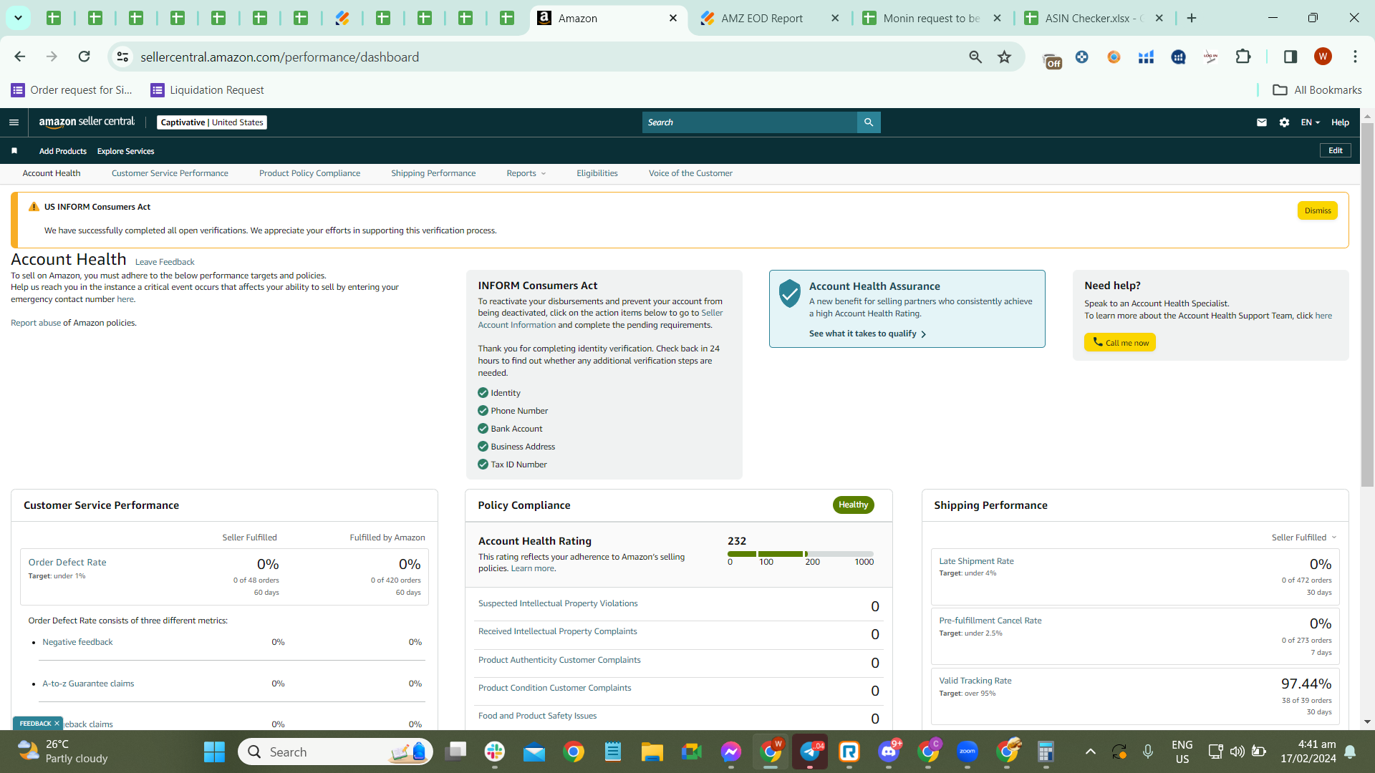Close the FEEDBACK tab widget
Viewport: 1375px width, 773px height.
pos(57,724)
